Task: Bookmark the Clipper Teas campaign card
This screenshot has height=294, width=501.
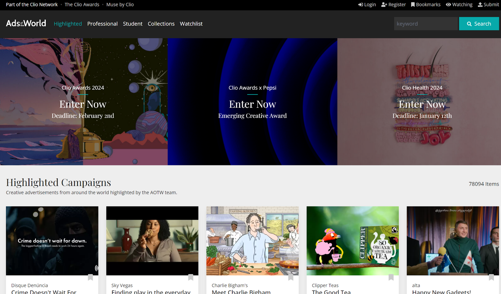Action: pos(391,278)
